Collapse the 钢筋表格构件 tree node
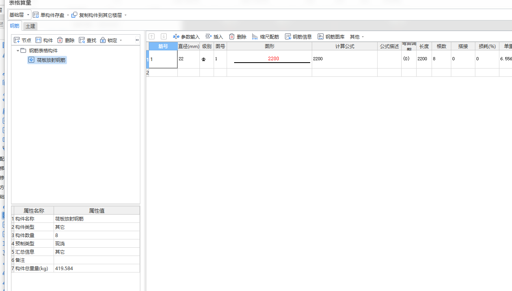Image resolution: width=512 pixels, height=291 pixels. pos(18,51)
